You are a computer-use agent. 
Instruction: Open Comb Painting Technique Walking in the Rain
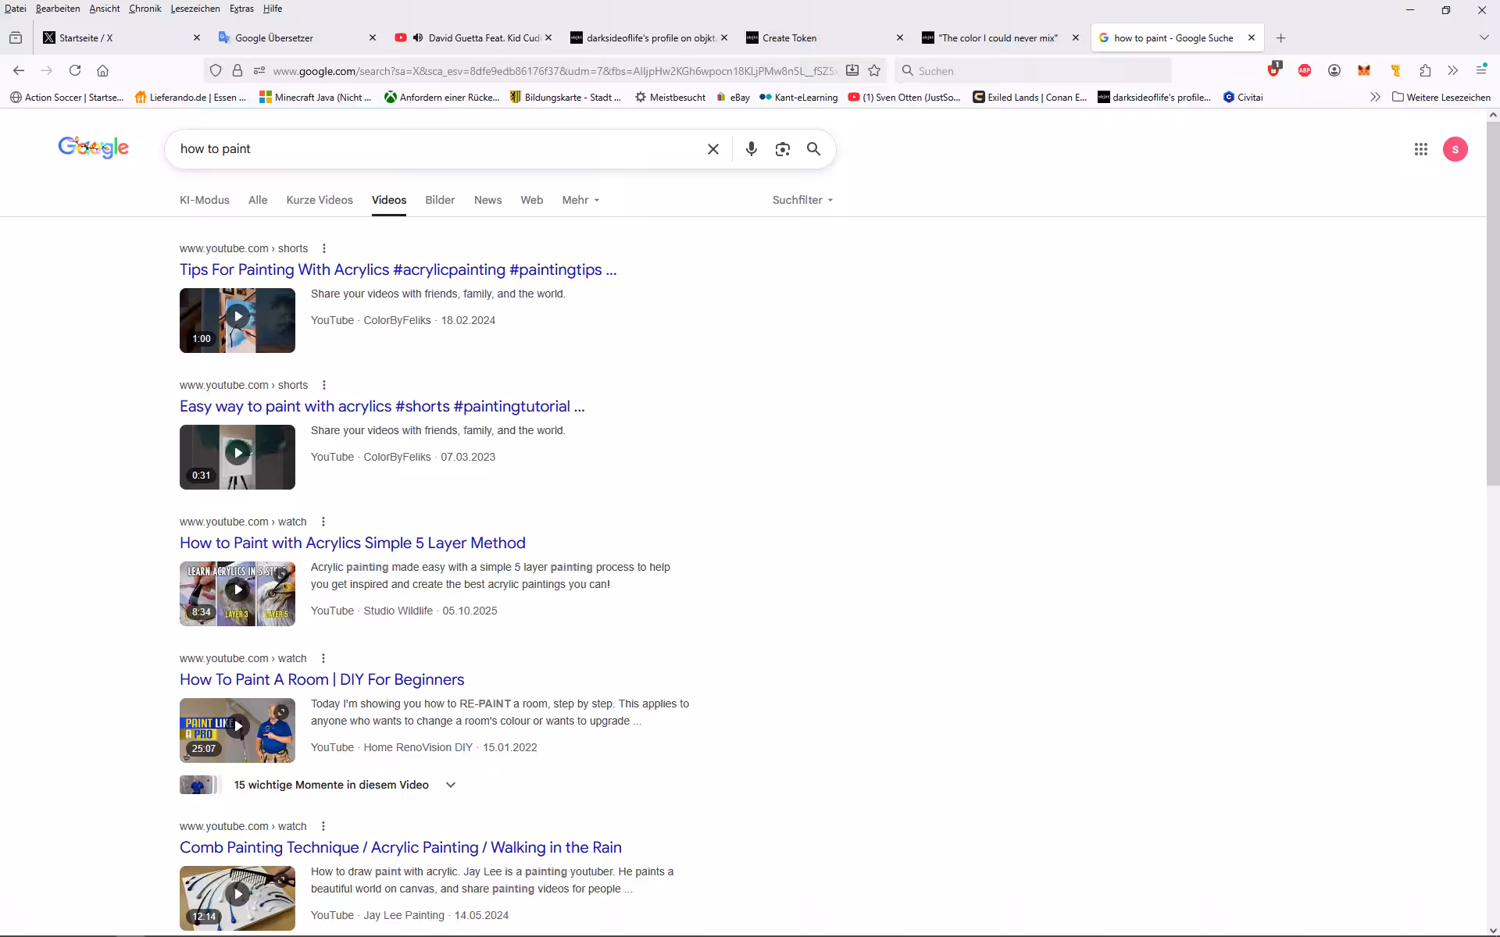[x=401, y=847]
